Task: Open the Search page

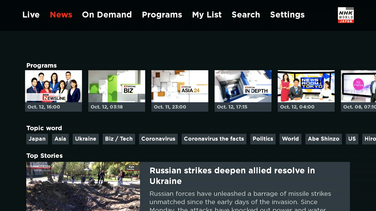Action: click(246, 15)
